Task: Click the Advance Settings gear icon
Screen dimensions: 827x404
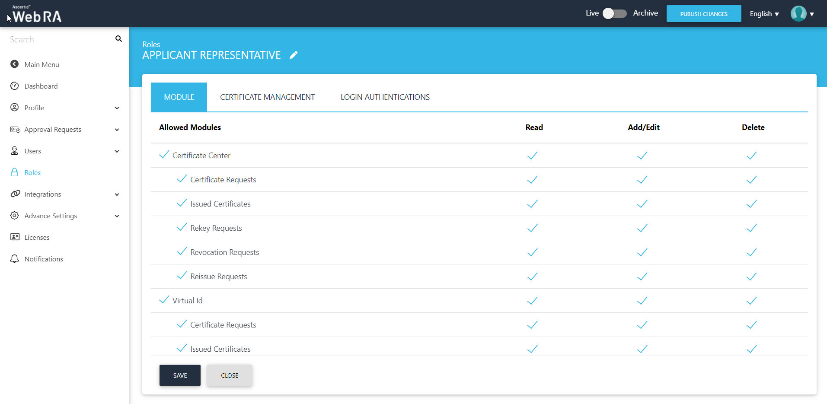Action: click(x=15, y=215)
